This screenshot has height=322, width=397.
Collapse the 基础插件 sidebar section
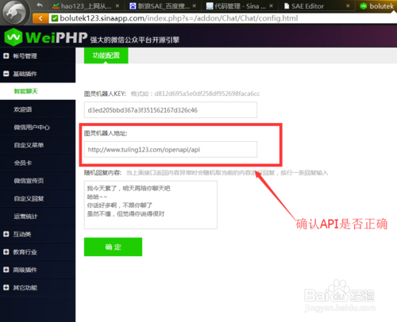(x=37, y=74)
